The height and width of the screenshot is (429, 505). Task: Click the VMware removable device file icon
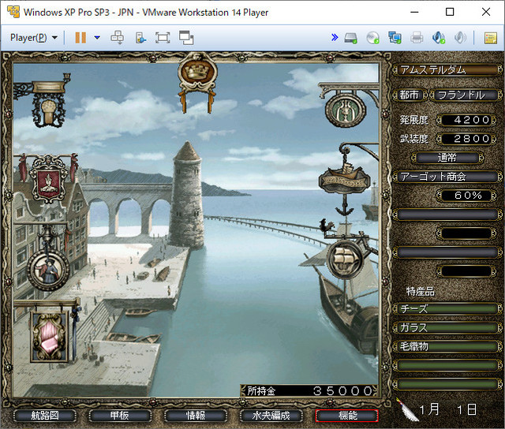[x=140, y=38]
